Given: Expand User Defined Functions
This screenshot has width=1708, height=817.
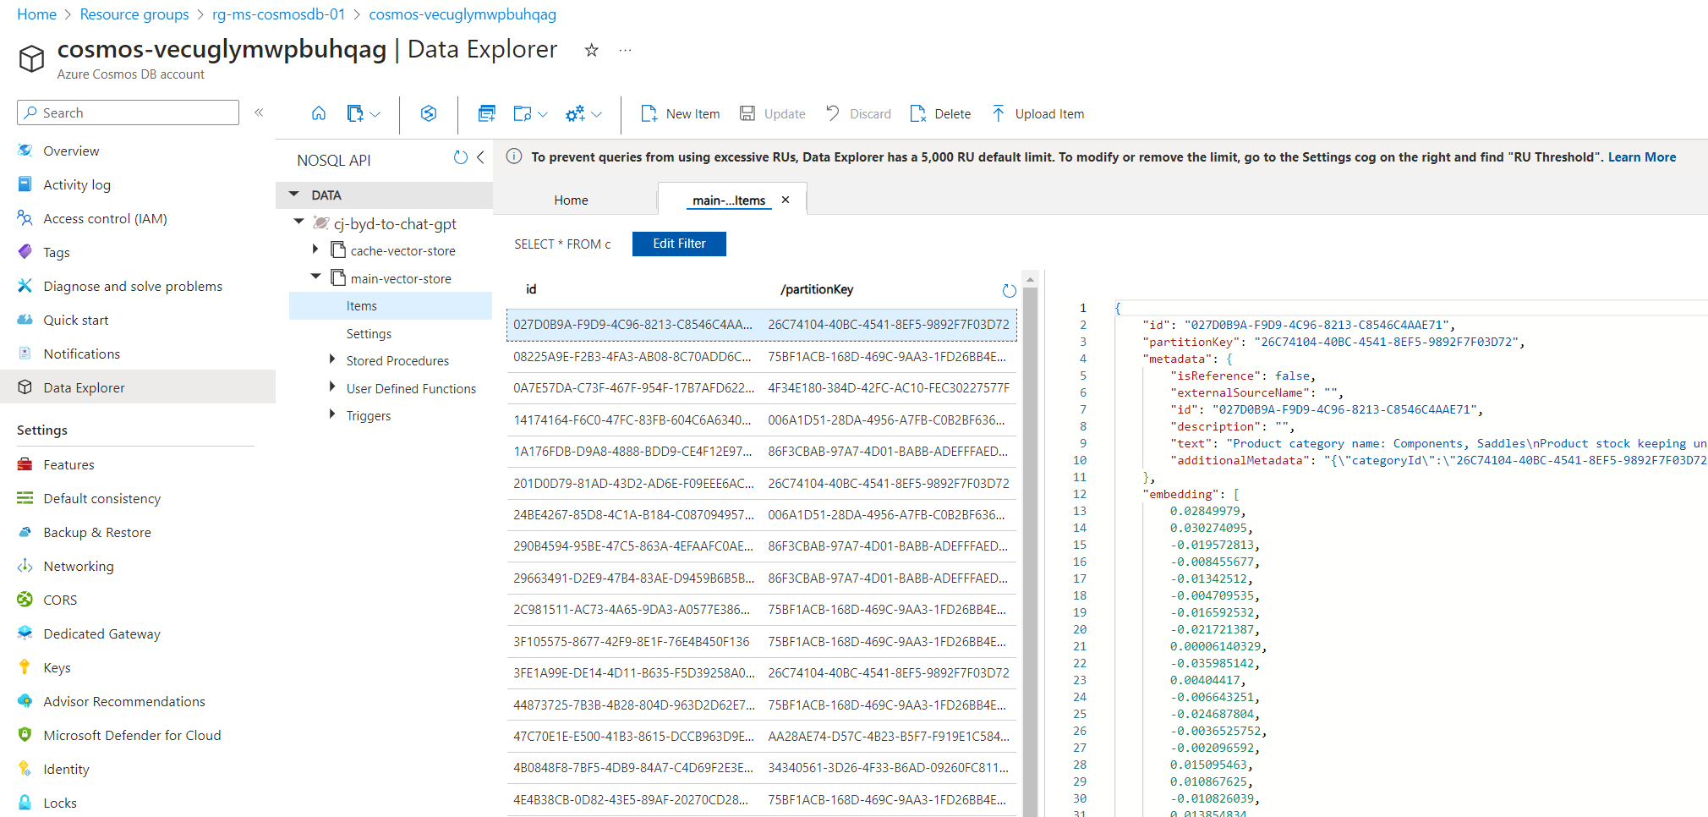Looking at the screenshot, I should pos(332,387).
